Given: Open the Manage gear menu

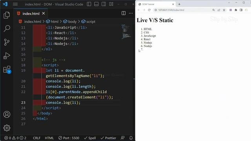Looking at the screenshot, I should [7, 128].
